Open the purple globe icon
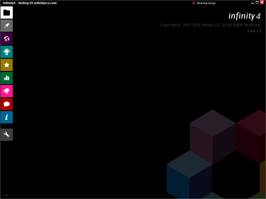This screenshot has height=199, width=266. (7, 39)
